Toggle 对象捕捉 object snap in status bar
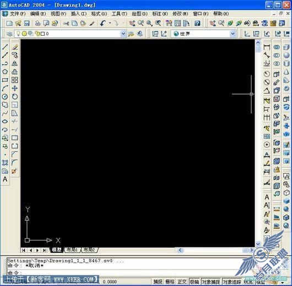The width and height of the screenshot is (292, 286). [x=211, y=282]
